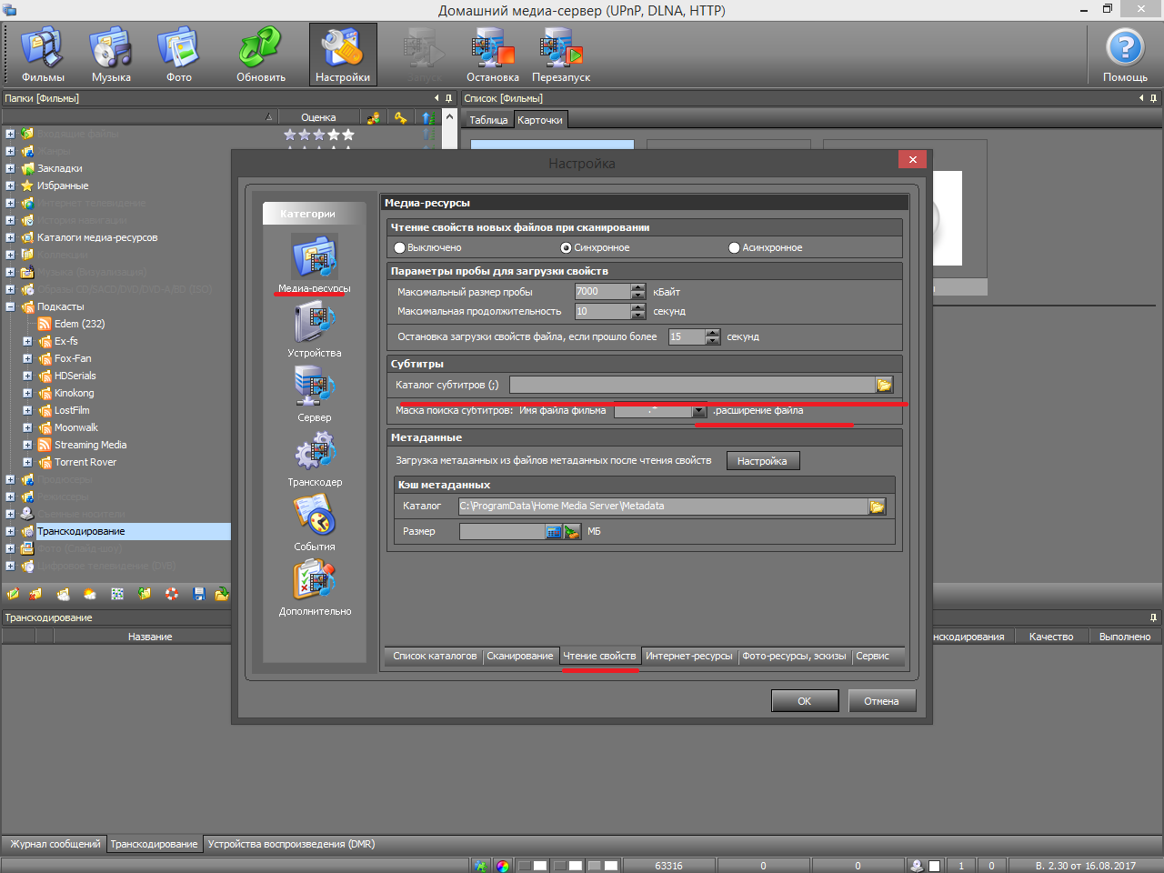Collapse the Подкасты tree node

10,307
